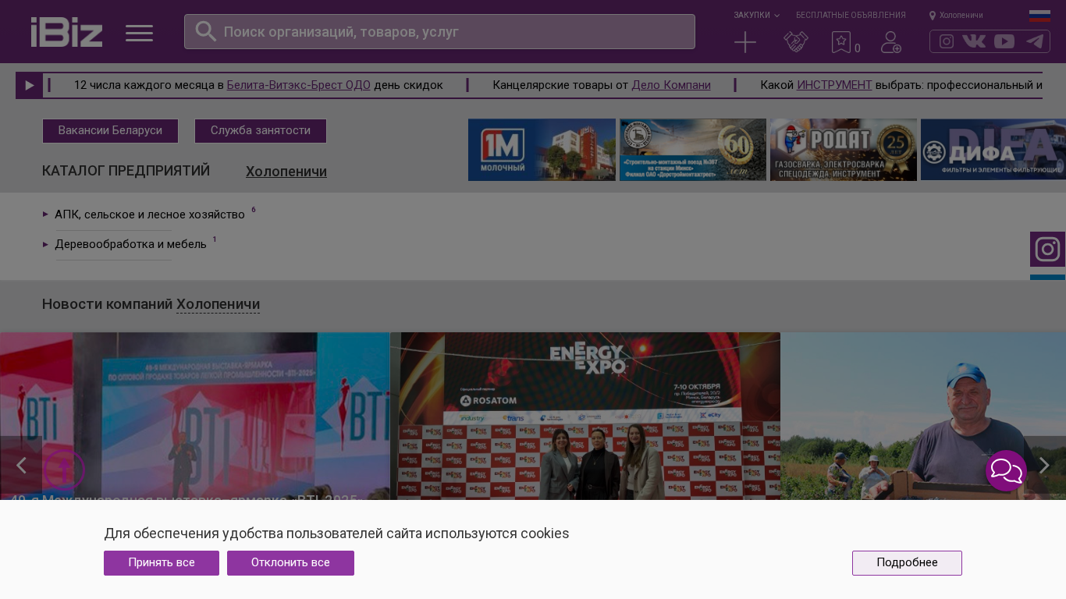Screen dimensions: 1066x599
Task: Open the Energy Expo news image
Action: (x=585, y=416)
